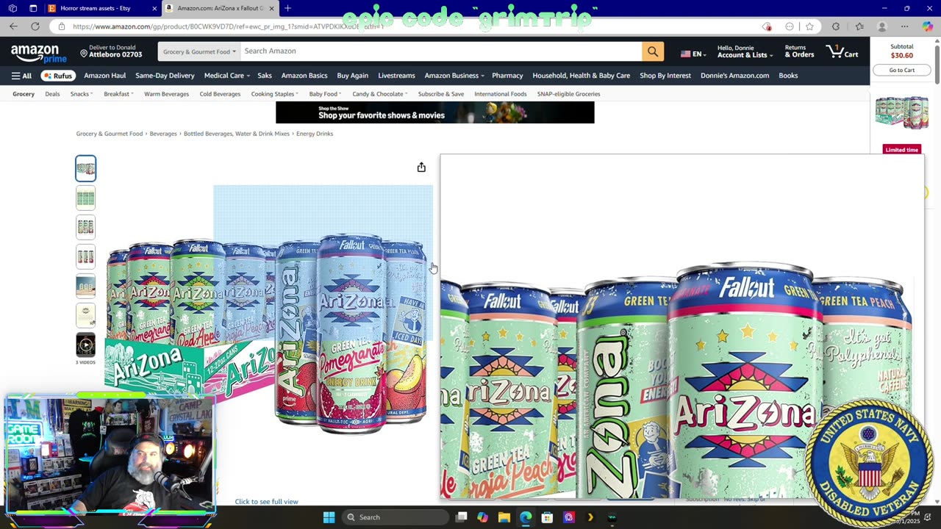Click the delivery location pin

pyautogui.click(x=84, y=53)
